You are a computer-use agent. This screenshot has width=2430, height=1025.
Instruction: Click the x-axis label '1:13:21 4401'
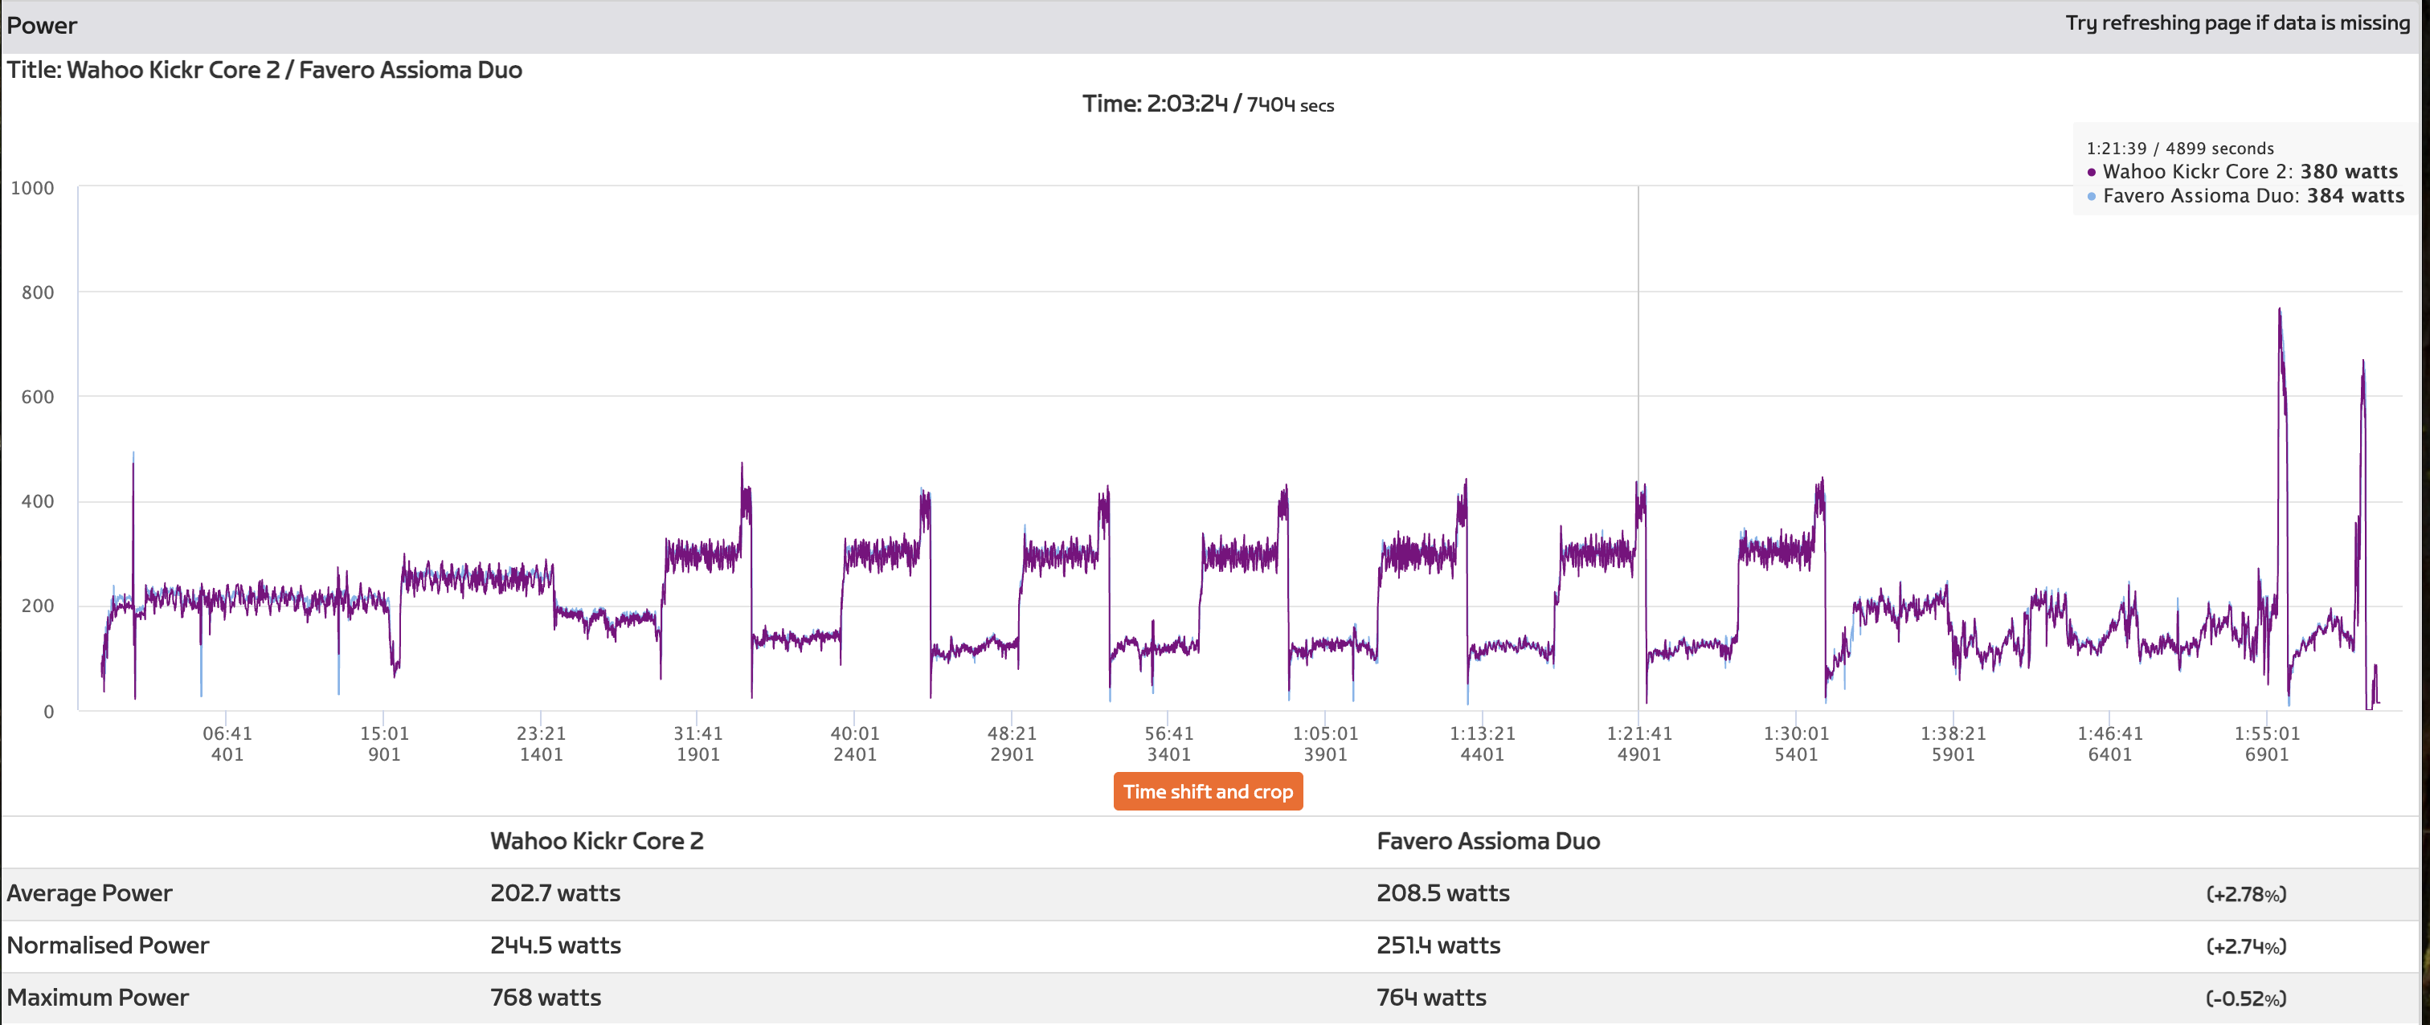pyautogui.click(x=1482, y=743)
